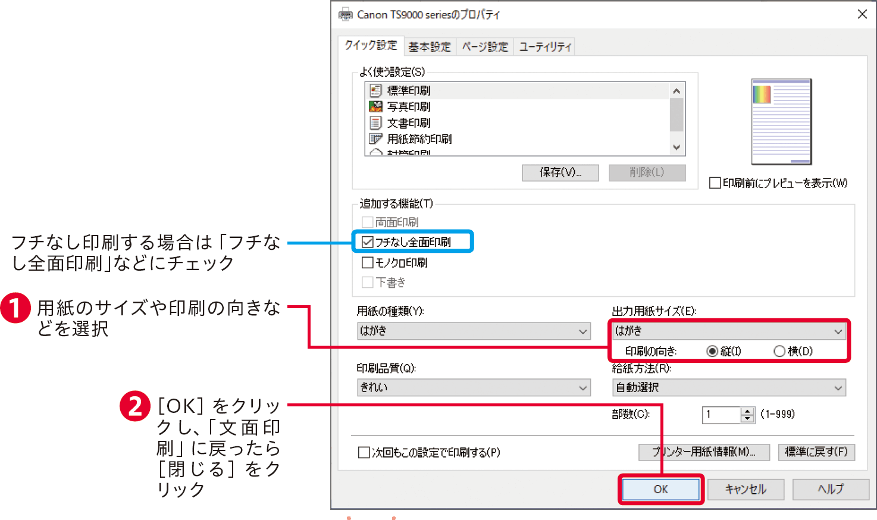
Task: Switch to the クイック設定 tab
Action: 371,45
